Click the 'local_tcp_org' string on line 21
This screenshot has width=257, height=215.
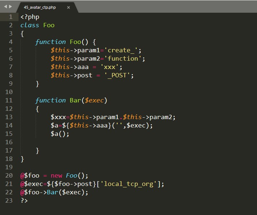coord(129,184)
